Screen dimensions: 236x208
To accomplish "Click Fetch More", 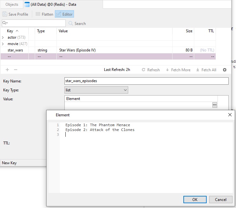I will (178, 70).
